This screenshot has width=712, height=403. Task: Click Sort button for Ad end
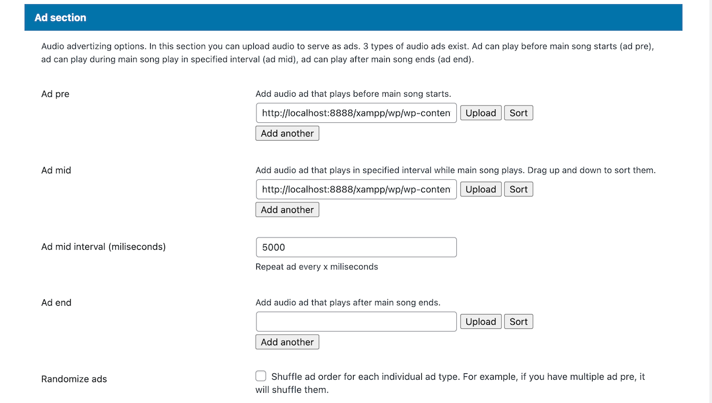(519, 322)
